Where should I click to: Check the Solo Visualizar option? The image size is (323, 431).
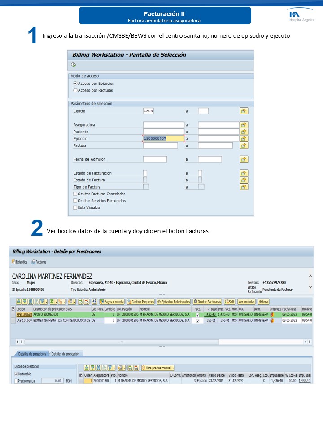tap(75, 207)
